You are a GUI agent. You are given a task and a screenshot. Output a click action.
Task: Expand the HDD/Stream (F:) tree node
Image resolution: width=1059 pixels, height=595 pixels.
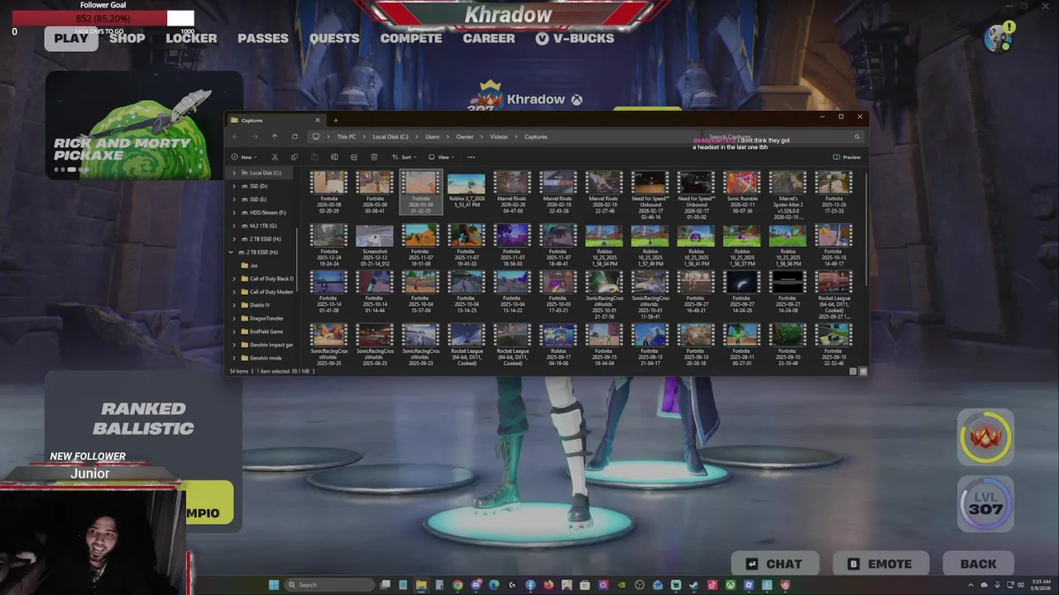coord(233,212)
